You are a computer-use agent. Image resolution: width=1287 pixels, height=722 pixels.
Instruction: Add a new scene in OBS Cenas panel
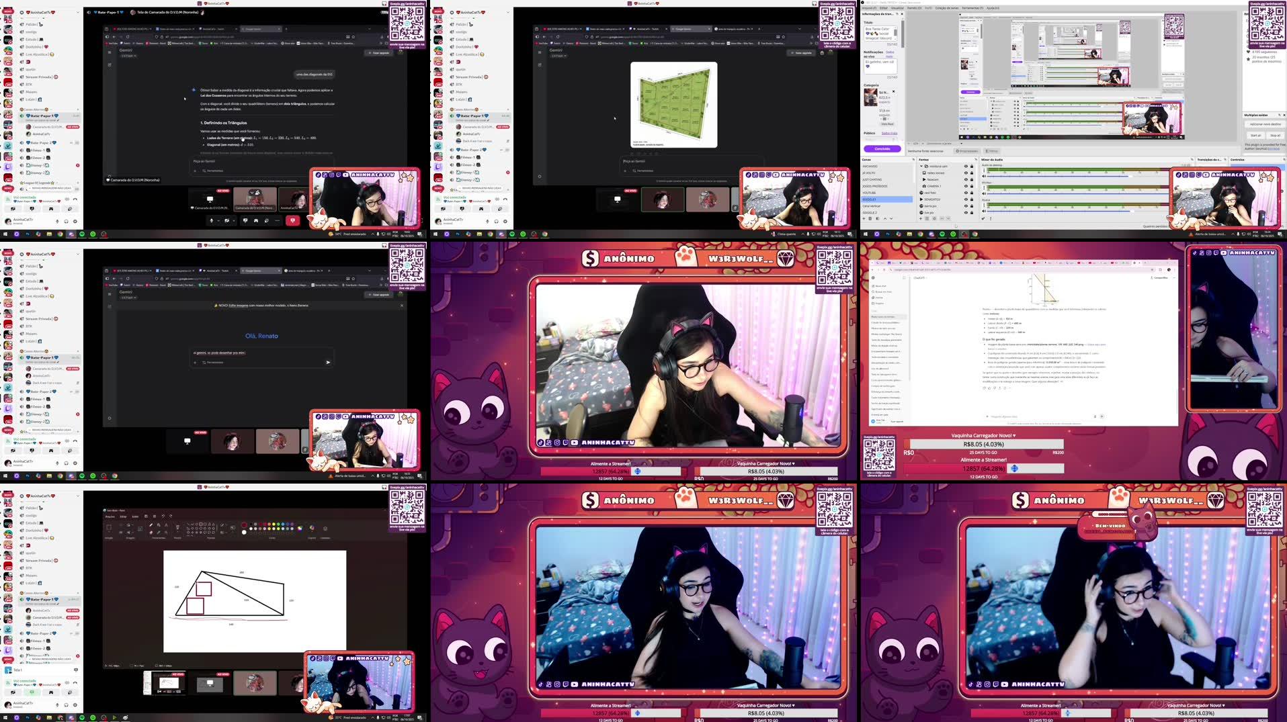coord(864,218)
